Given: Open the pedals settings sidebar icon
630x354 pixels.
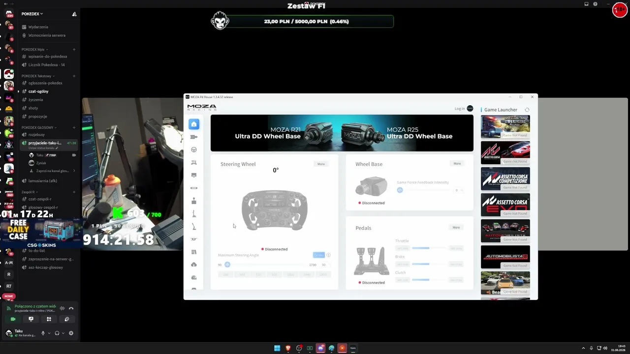Looking at the screenshot, I should pyautogui.click(x=194, y=162).
